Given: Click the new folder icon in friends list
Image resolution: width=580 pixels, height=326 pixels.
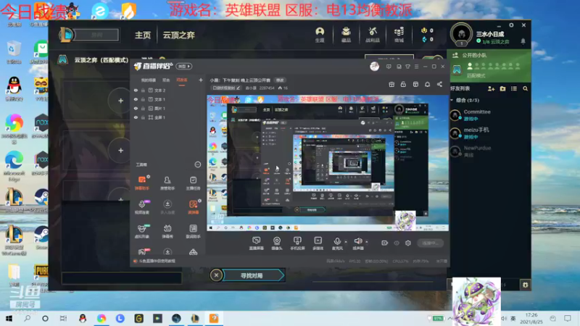Looking at the screenshot, I should (502, 88).
